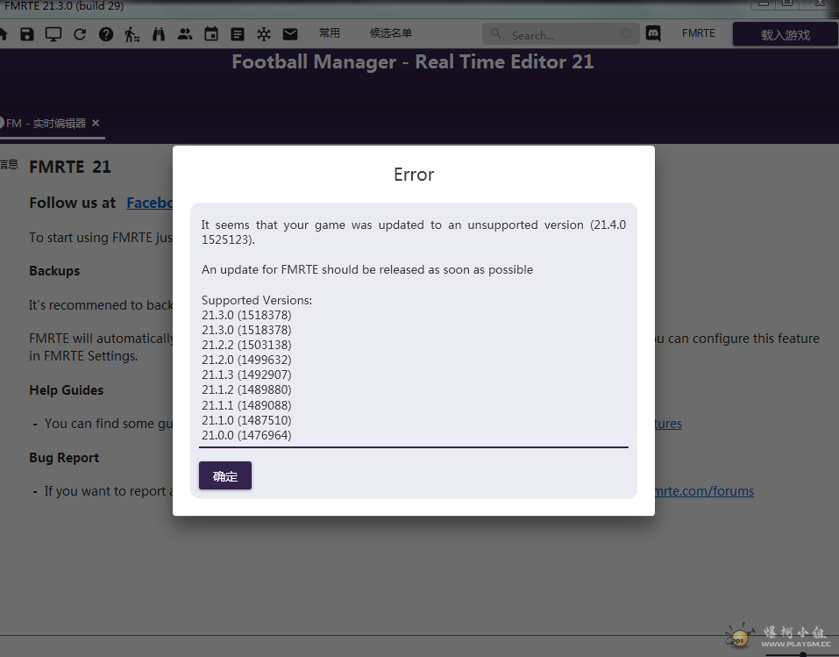Open the Discord icon beside search
Viewport: 839px width, 657px height.
pos(653,34)
